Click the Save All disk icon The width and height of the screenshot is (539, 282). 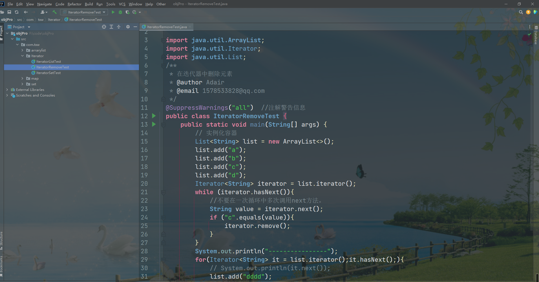[x=9, y=12]
